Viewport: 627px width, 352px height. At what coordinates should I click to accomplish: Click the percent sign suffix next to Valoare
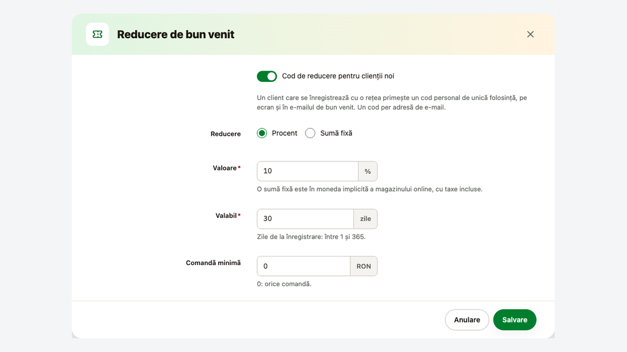(368, 171)
